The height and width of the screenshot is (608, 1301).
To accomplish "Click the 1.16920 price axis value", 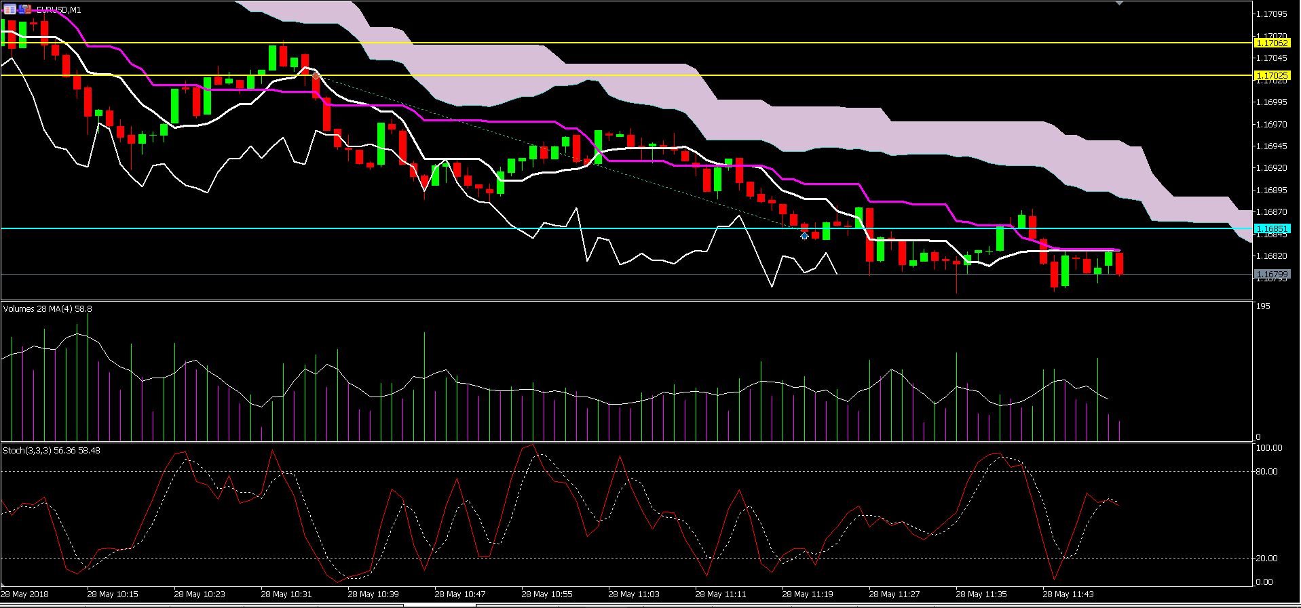I will 1272,167.
